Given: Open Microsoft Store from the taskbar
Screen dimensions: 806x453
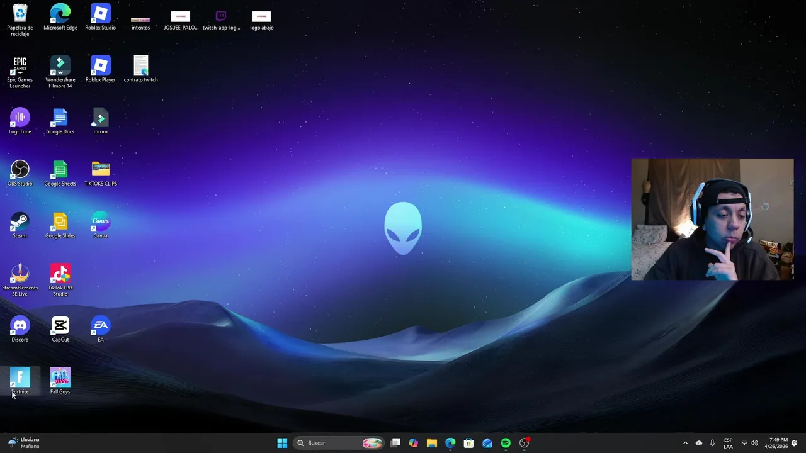Looking at the screenshot, I should (468, 443).
